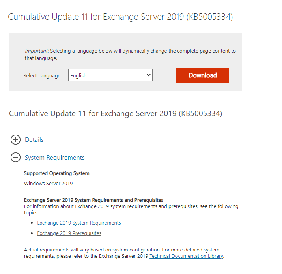The width and height of the screenshot is (282, 274).
Task: Click the Windows Server 2019 text
Action: (49, 184)
